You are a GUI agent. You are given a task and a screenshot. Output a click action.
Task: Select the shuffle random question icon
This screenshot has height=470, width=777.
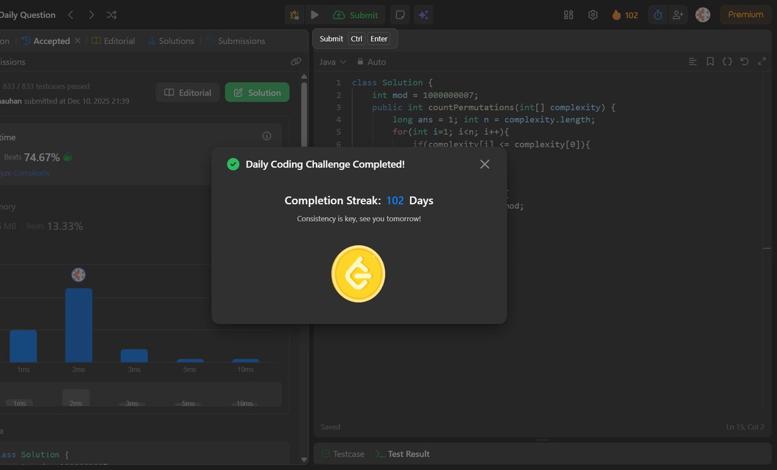[111, 14]
